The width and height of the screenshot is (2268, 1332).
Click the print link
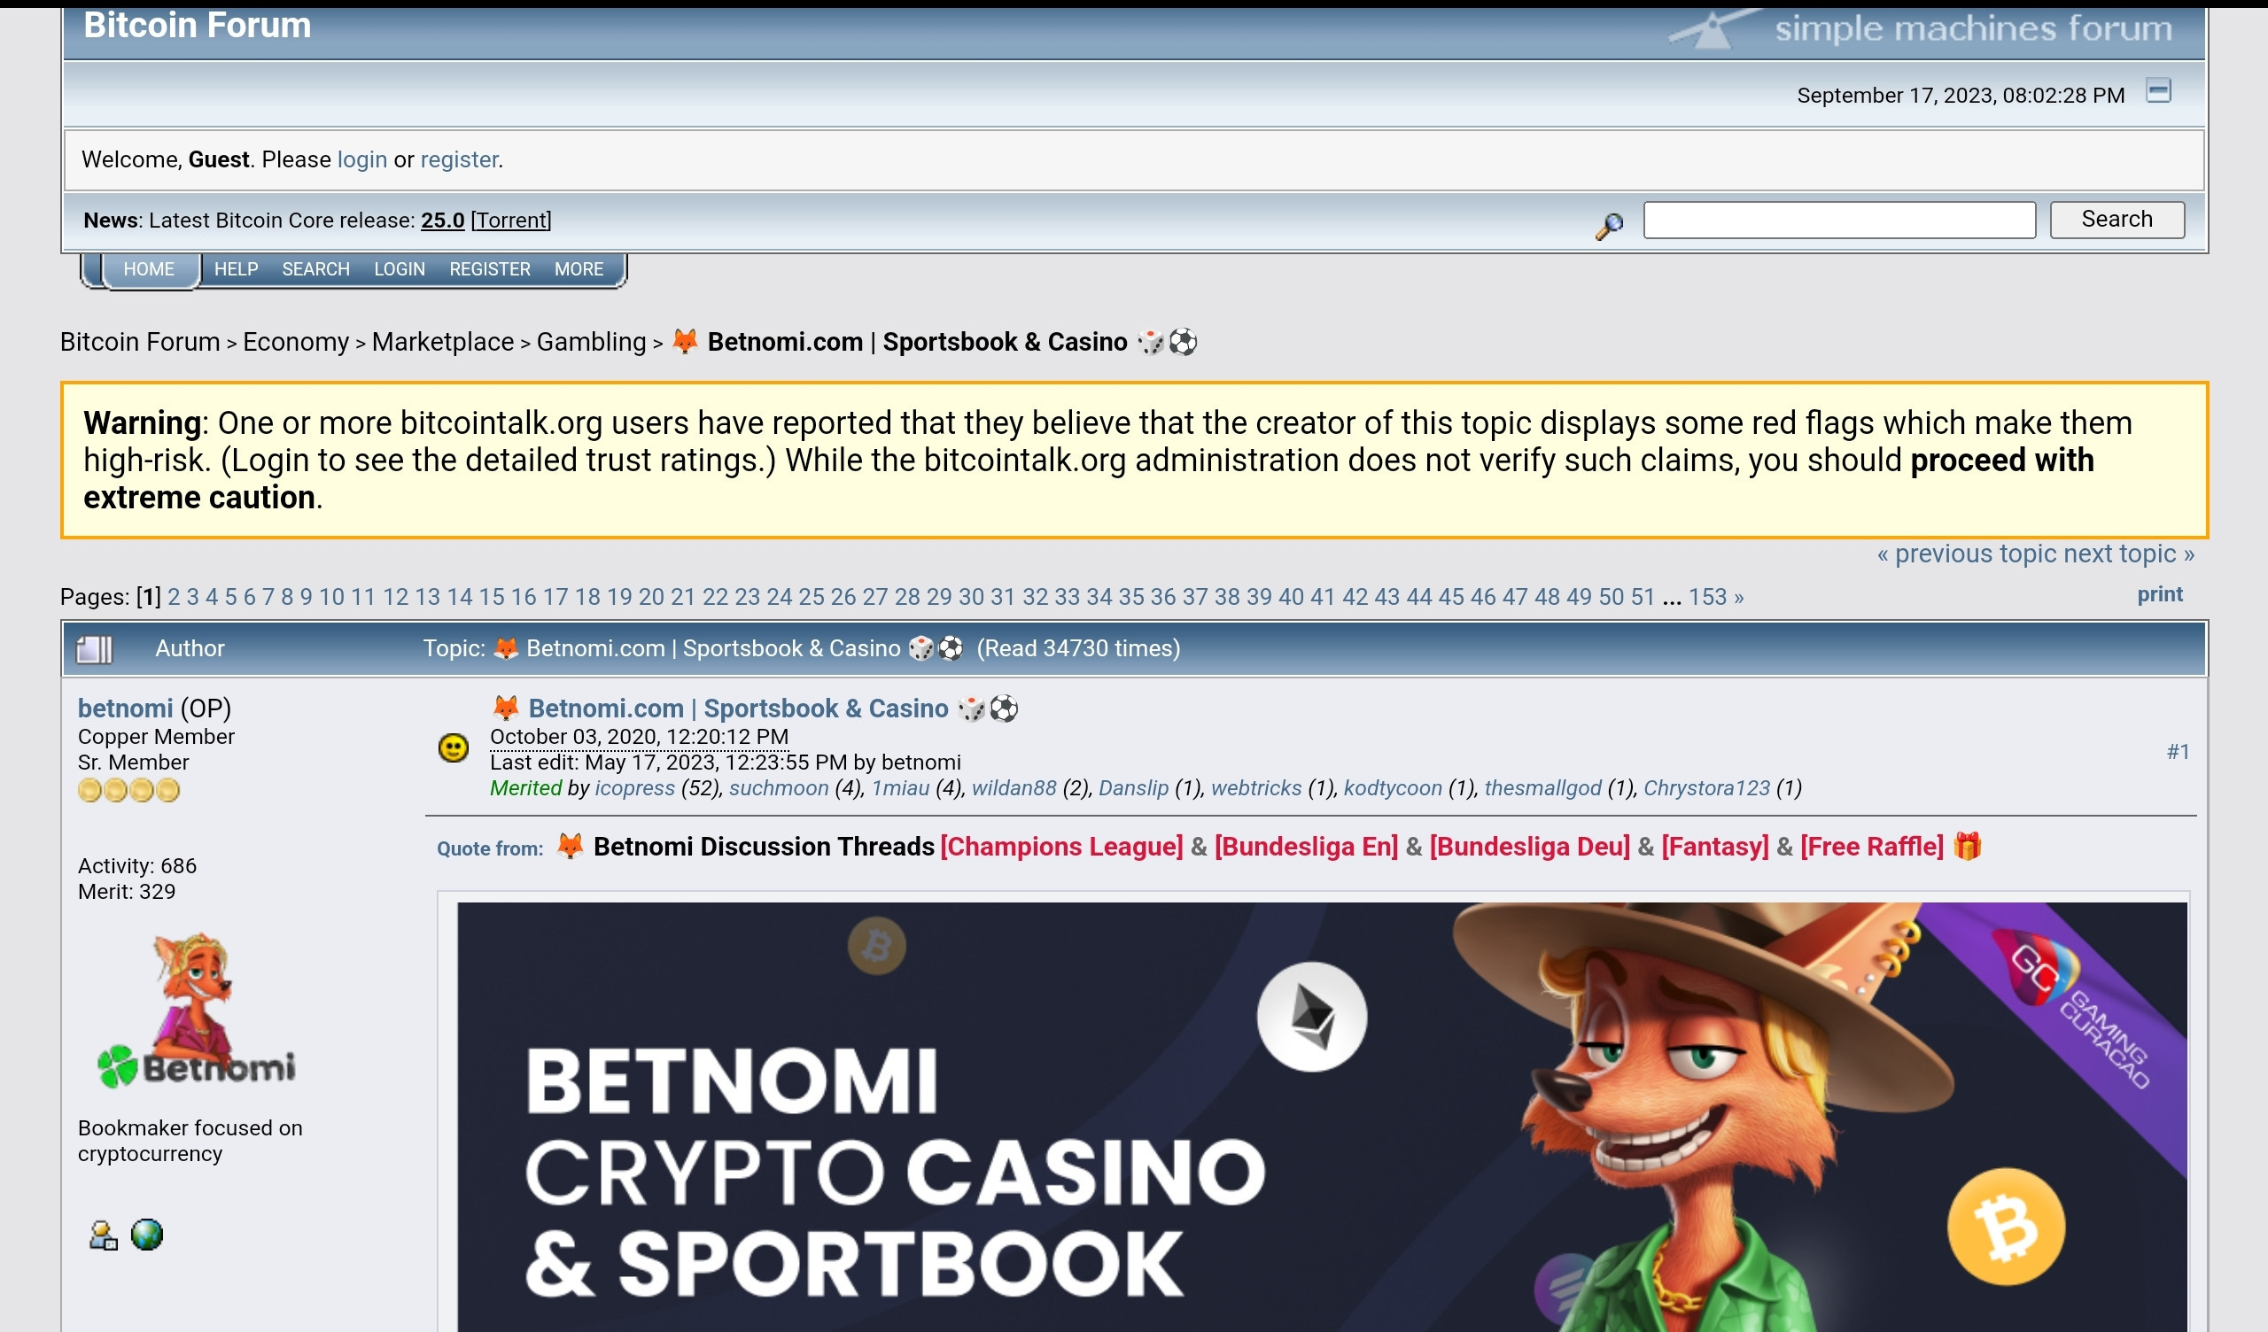coord(2160,594)
